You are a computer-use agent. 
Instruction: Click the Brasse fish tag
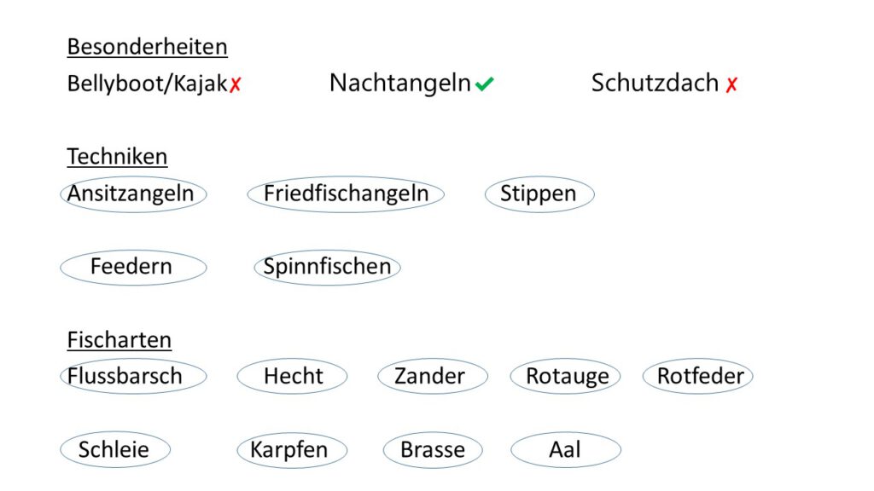[433, 450]
